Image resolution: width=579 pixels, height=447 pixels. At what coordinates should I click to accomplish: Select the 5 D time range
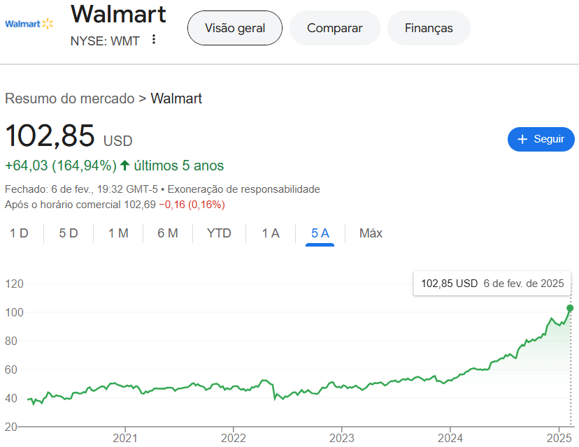coord(69,233)
